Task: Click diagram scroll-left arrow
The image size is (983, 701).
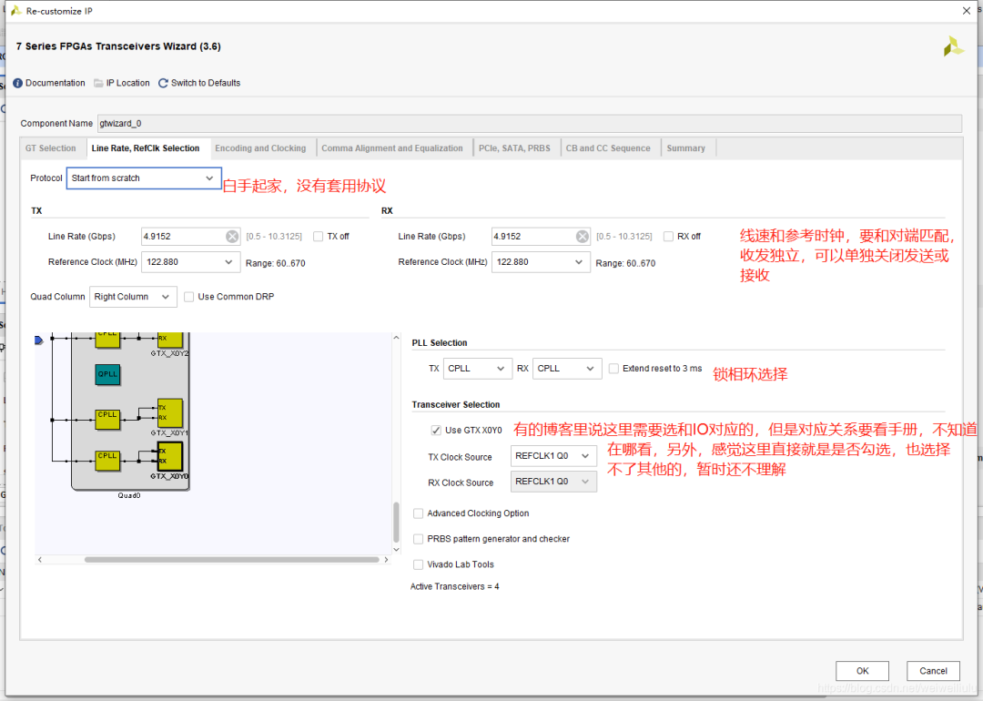Action: coord(40,560)
